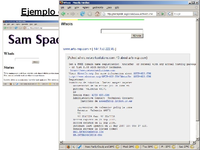The width and height of the screenshot is (200, 150).
Task: Open the Help menu in Whois window
Action: (x=117, y=7)
